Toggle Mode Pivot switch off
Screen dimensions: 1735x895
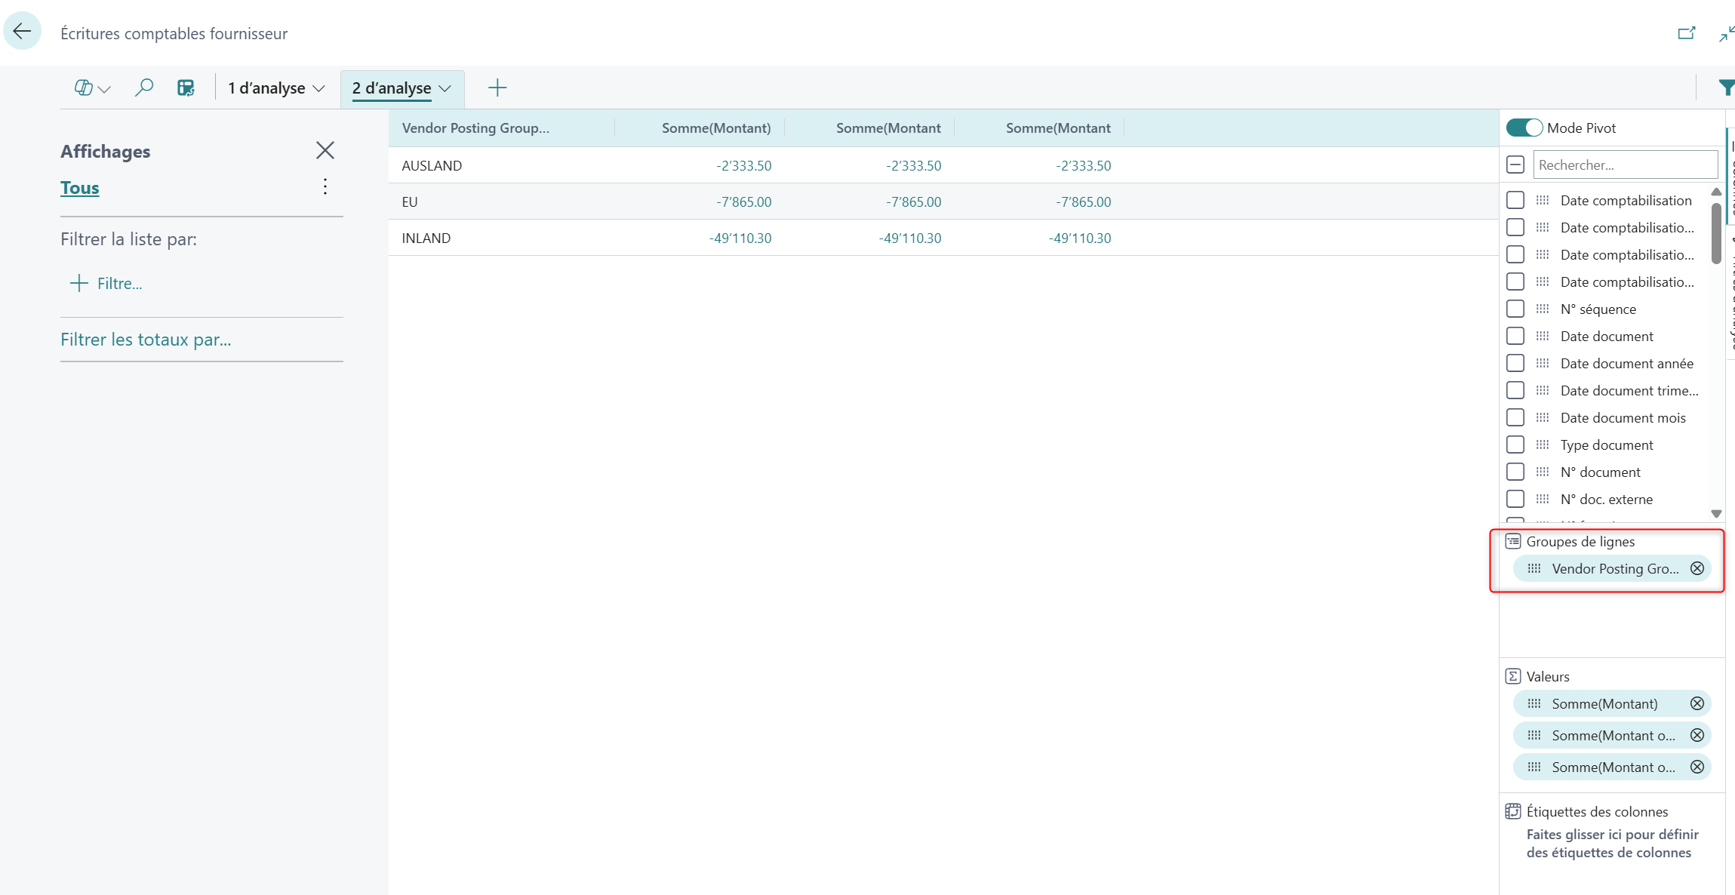[x=1524, y=128]
